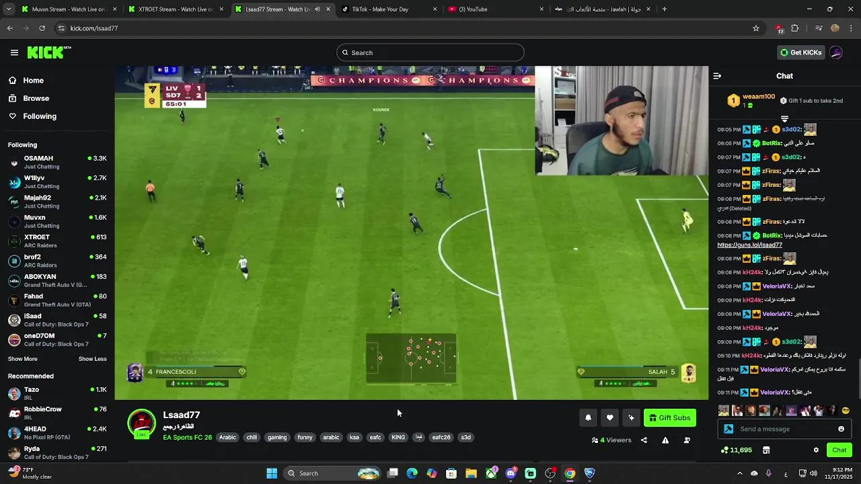
Task: Collapse the chat panel arrow icon
Action: tap(717, 76)
